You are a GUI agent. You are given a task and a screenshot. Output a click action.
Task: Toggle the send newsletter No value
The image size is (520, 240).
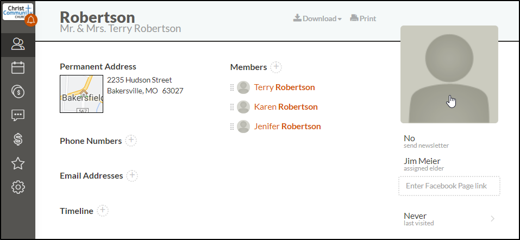point(409,138)
